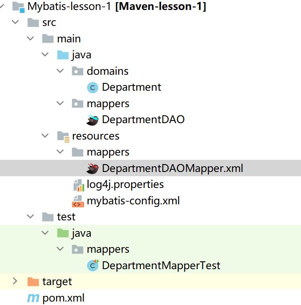Click the green java test folder icon
Viewport: 301px width, 305px height.
[63, 233]
